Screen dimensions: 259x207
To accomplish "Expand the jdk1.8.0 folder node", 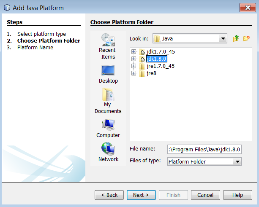I will click(x=134, y=59).
